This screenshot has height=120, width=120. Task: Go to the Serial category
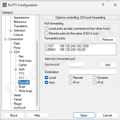(17, 95)
